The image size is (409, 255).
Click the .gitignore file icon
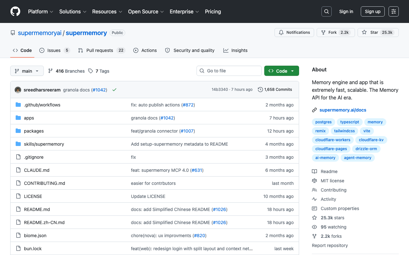pos(18,157)
